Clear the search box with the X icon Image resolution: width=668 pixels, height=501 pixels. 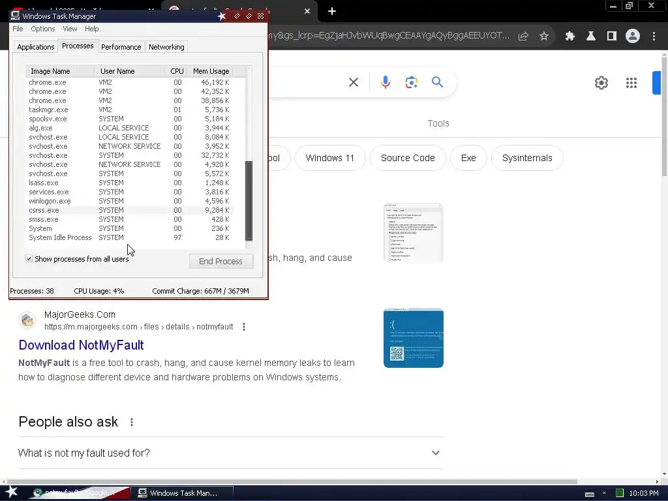click(x=353, y=82)
